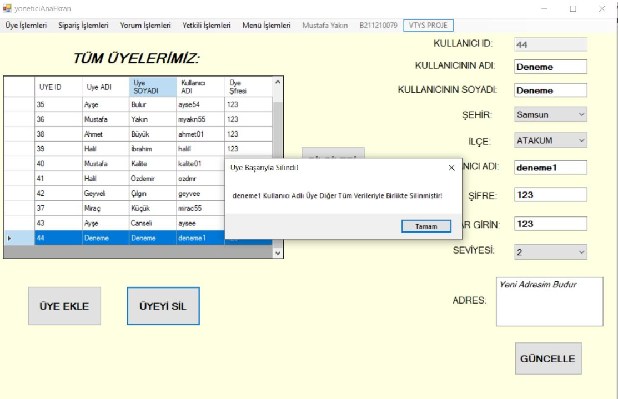Open the Menü İşlemleri menu
618x399 pixels.
pos(267,26)
